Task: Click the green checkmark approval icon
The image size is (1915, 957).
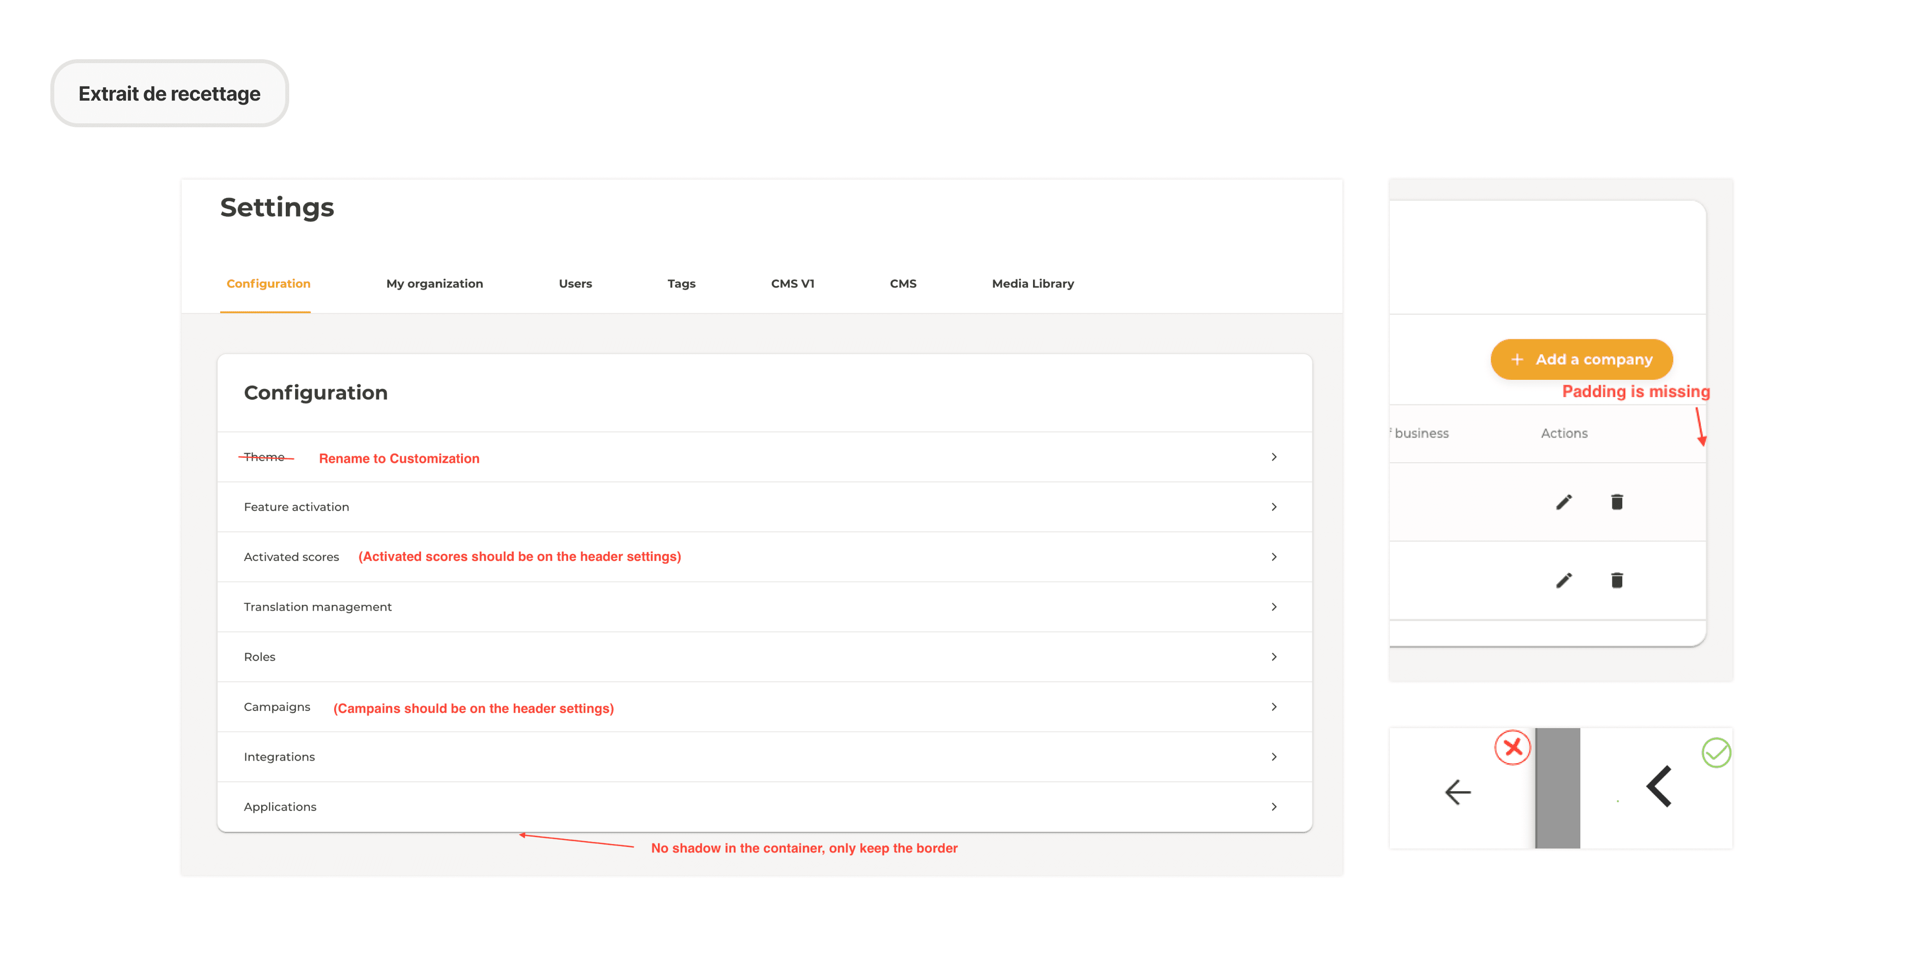Action: click(1716, 753)
